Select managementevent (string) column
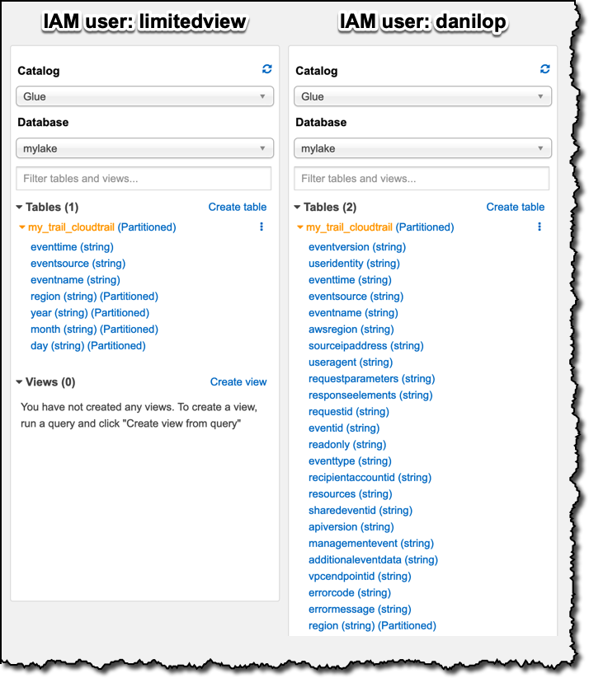 point(371,543)
